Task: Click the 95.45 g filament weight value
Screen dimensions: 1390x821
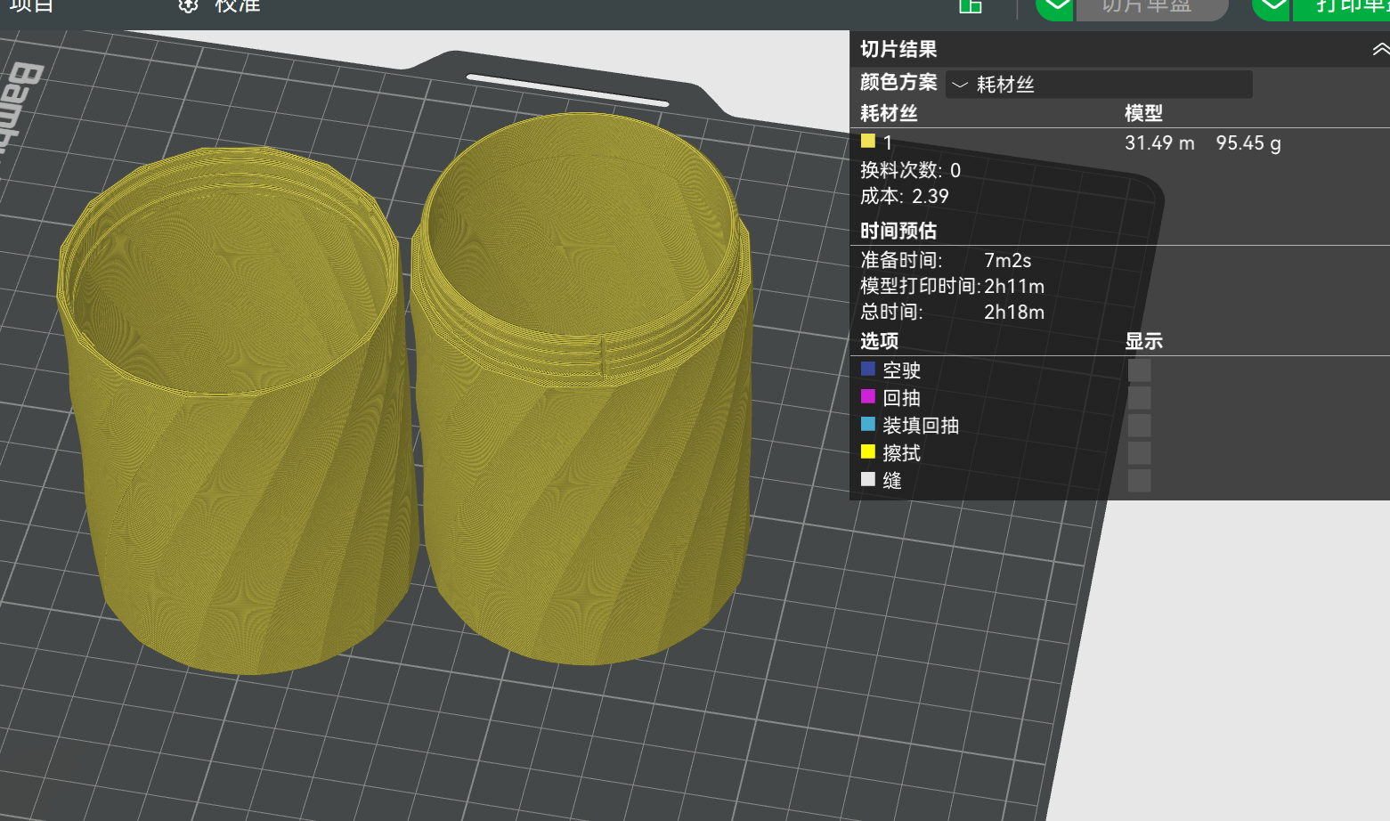Action: tap(1248, 143)
